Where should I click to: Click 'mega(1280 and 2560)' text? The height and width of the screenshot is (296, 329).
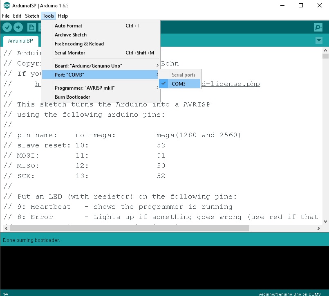[x=199, y=135]
